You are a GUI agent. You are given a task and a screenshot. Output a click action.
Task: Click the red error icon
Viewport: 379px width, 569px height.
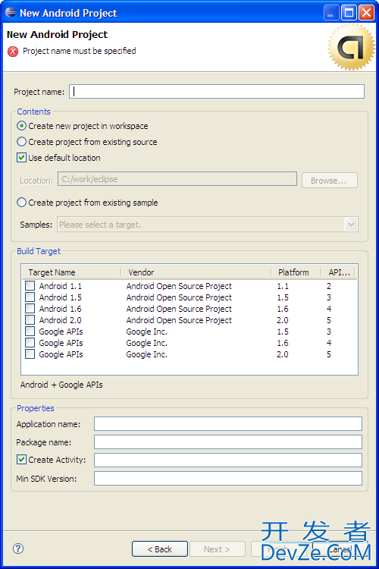(x=13, y=52)
